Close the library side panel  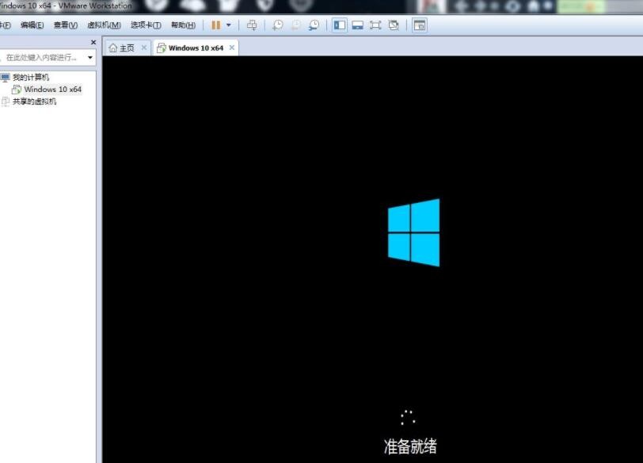[x=93, y=43]
